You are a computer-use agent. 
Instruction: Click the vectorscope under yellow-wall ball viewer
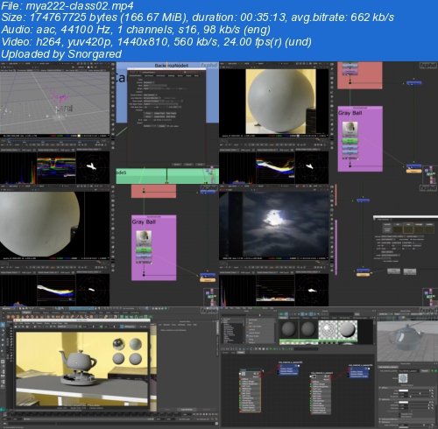[311, 168]
